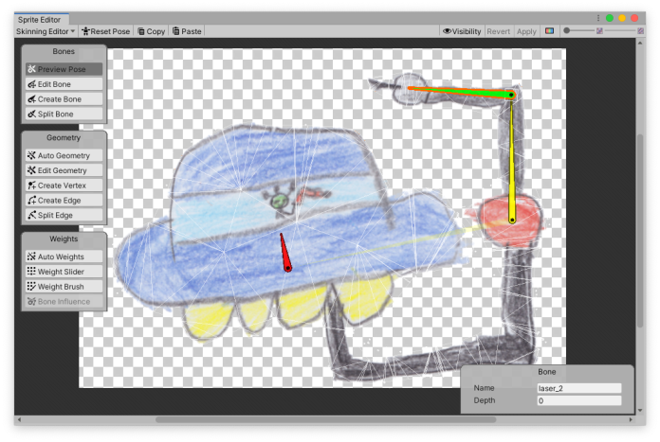Switch to the Sprite Editor tab
Viewport: 660px width, 442px height.
[x=39, y=19]
